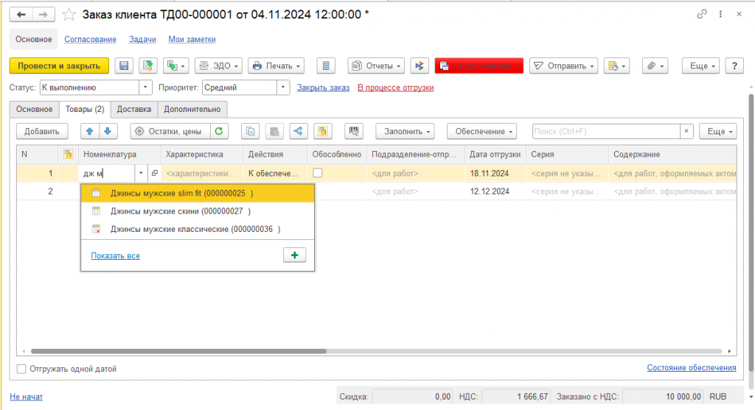
Task: Click the Добавить button
Action: [x=42, y=131]
